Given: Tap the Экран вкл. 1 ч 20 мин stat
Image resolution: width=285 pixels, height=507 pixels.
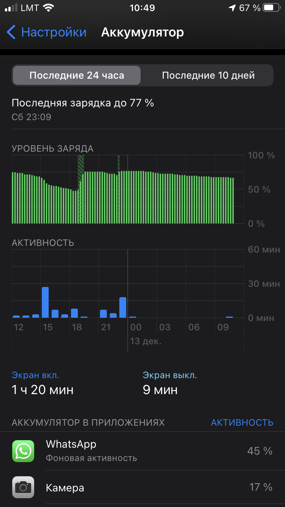Looking at the screenshot, I should click(43, 383).
